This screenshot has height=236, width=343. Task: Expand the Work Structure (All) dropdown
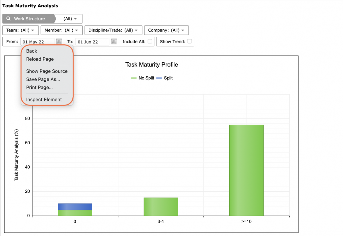(x=70, y=19)
